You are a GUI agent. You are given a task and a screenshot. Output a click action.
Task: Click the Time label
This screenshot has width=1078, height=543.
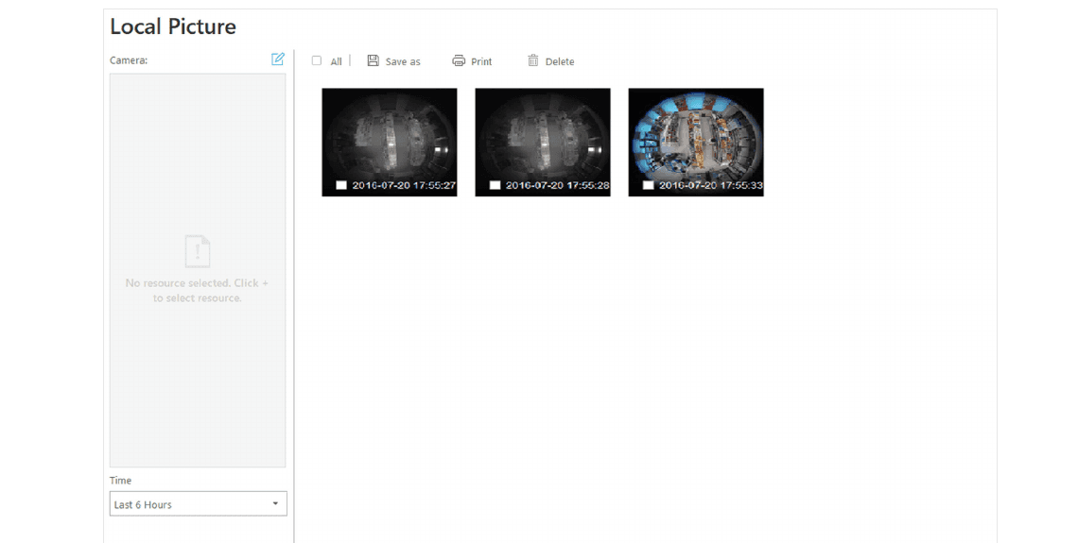(x=120, y=481)
